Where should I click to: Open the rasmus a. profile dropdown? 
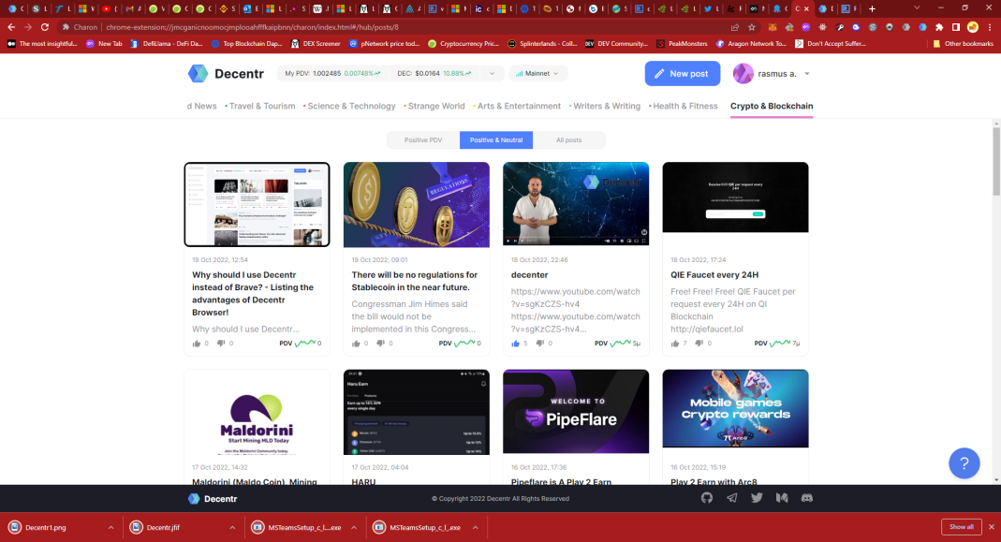(773, 73)
